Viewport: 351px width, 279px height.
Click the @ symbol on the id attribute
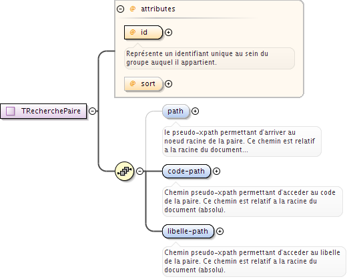pos(133,32)
